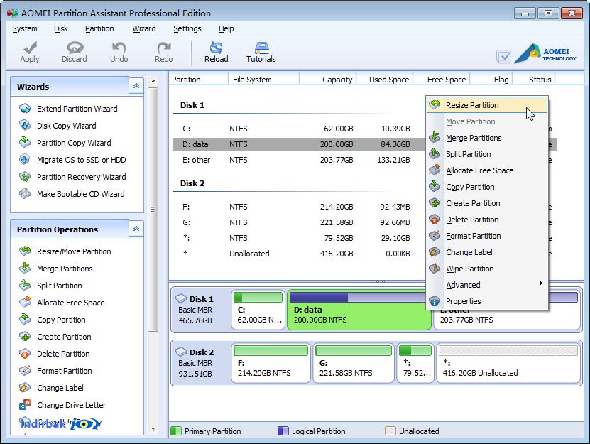Click Partition Recovery Wizard icon

coord(25,177)
